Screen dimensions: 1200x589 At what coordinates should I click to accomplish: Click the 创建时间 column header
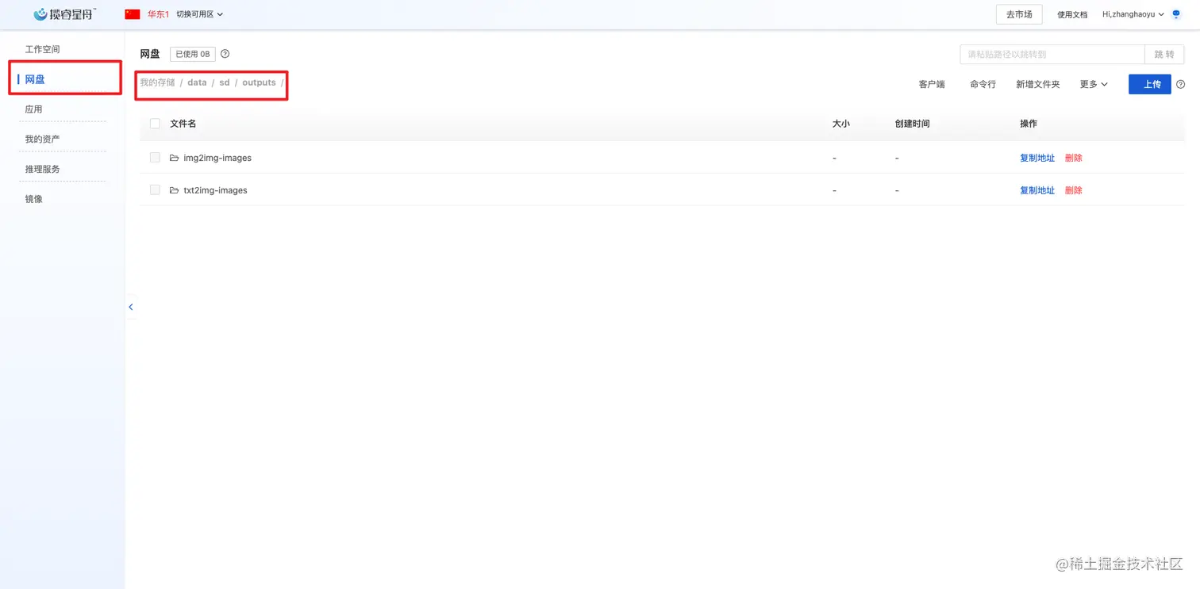[912, 124]
